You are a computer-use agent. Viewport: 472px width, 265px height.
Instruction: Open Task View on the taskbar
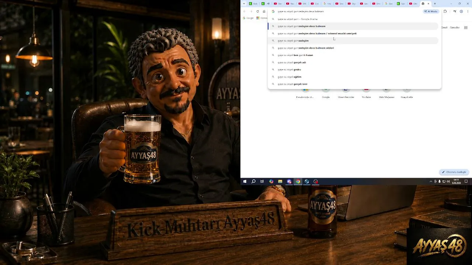coord(262,181)
